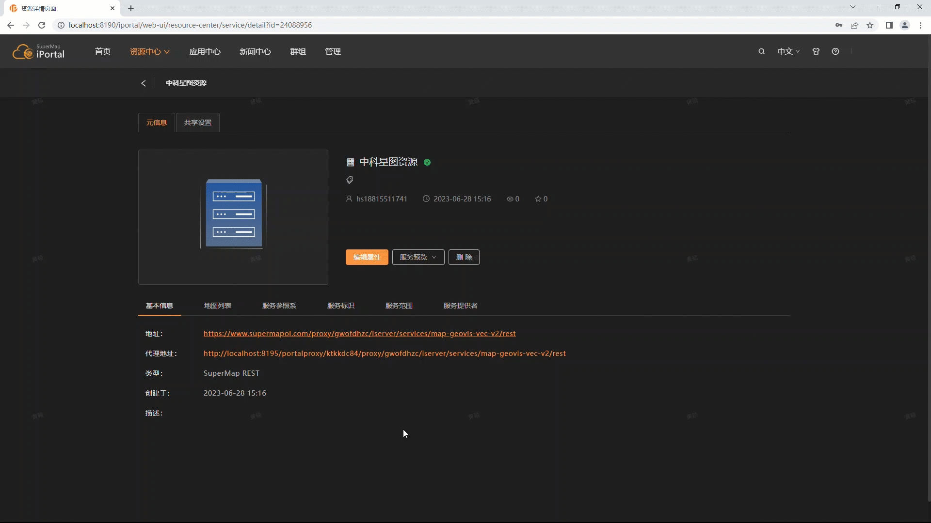Open the localhost:8195 proxy address link
The height and width of the screenshot is (523, 931).
[x=385, y=354]
